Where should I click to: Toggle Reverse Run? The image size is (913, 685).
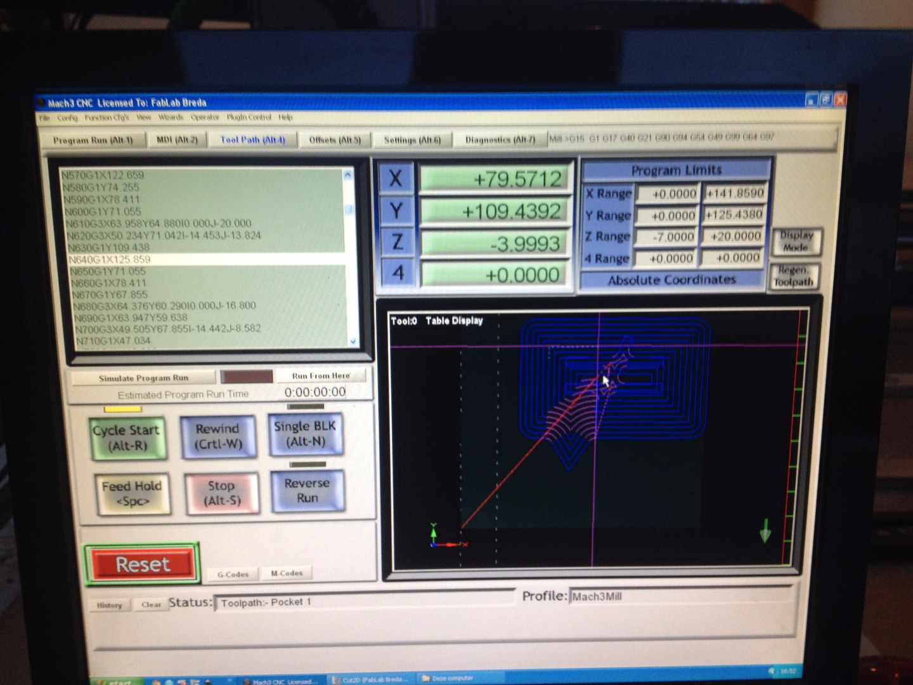click(x=307, y=490)
